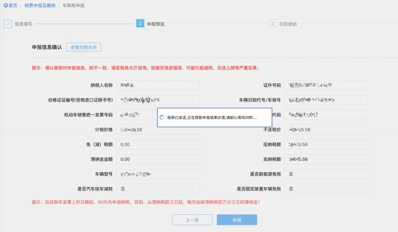This screenshot has width=398, height=232.
Task: Click the 应纳税额 label
Action: [272, 145]
